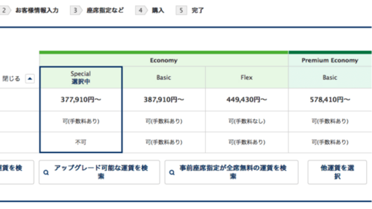Select the Economy Flex fare column header
372x209 pixels.
(247, 78)
